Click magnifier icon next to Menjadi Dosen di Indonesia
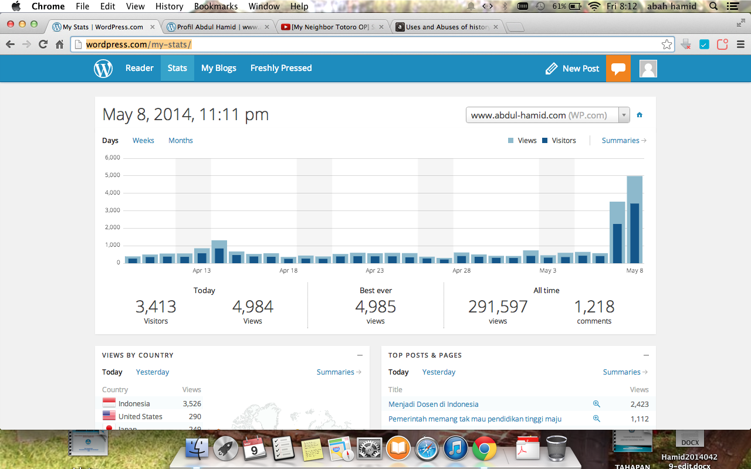751x469 pixels. point(596,404)
